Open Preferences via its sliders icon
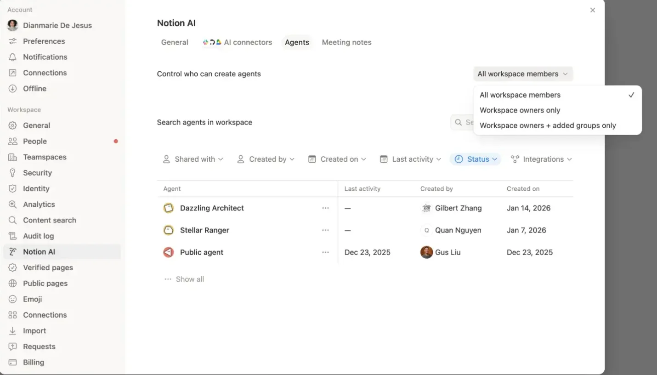This screenshot has height=375, width=657. tap(13, 41)
